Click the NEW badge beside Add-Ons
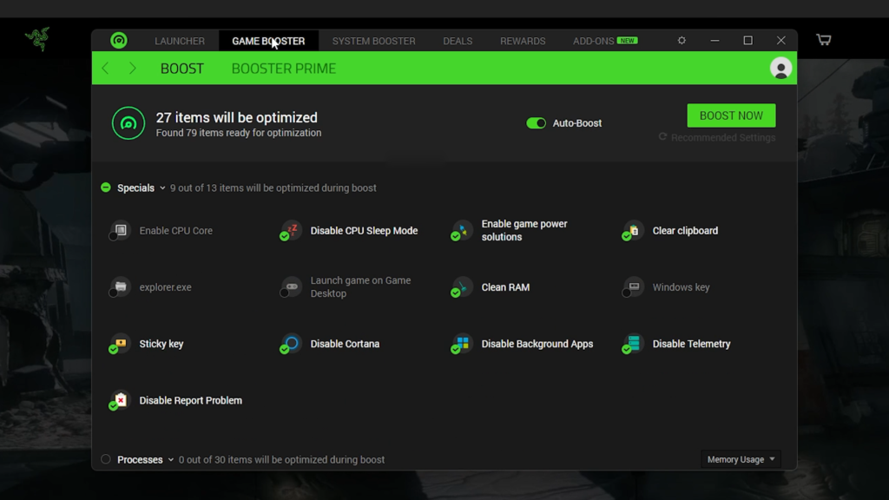889x500 pixels. click(627, 40)
